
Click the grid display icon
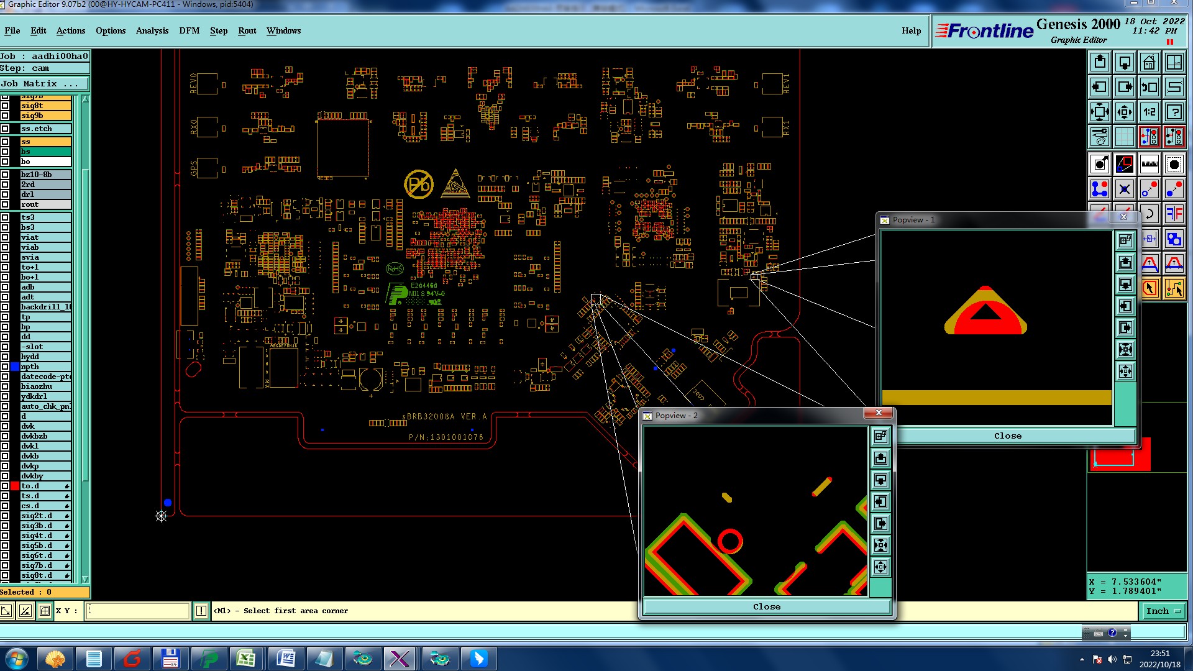coord(1124,137)
